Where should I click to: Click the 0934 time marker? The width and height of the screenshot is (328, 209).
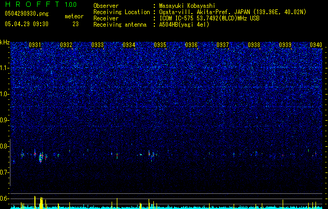click(129, 45)
